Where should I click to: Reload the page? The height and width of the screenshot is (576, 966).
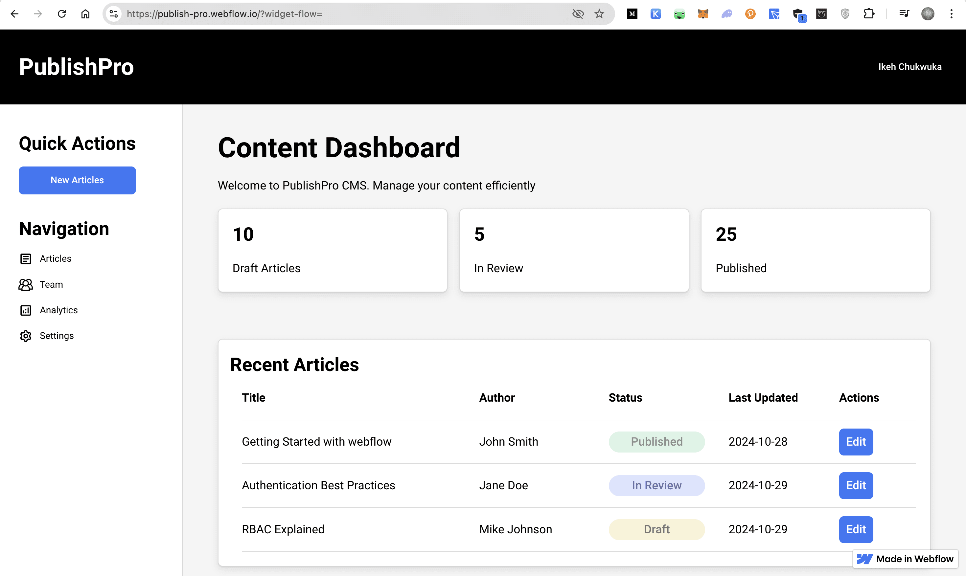point(62,14)
